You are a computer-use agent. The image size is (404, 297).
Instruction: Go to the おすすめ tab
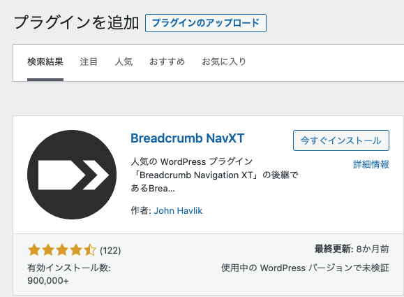coord(167,62)
